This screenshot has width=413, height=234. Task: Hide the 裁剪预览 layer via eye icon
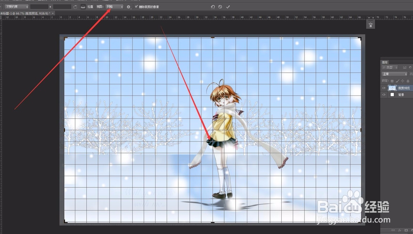(384, 88)
